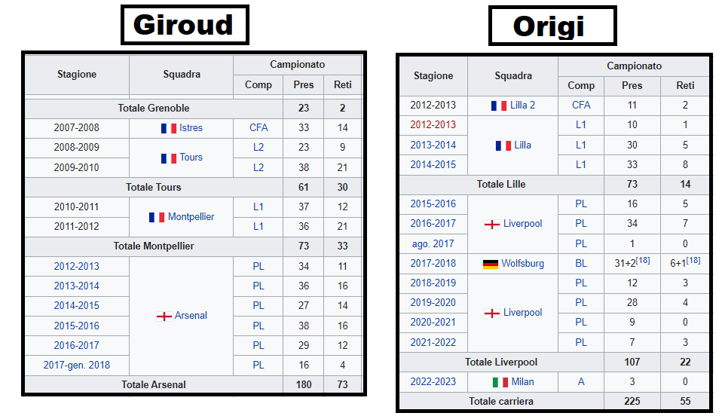This screenshot has height=416, width=722.
Task: Click the German flag beside Wolfsburg
Action: (x=491, y=264)
